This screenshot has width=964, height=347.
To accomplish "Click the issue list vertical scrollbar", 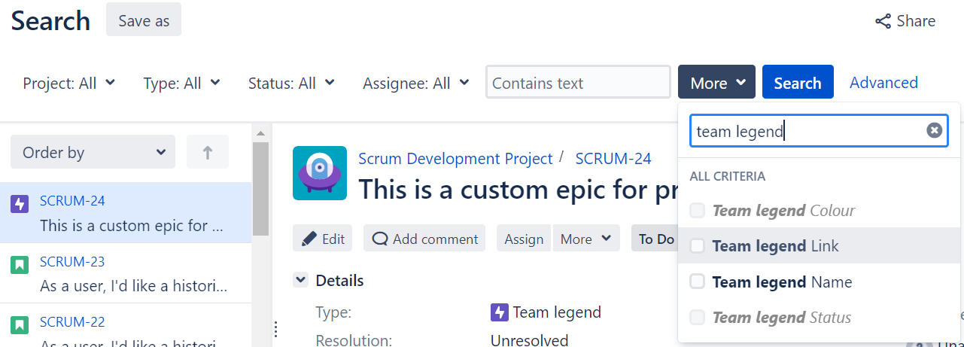I will point(260,188).
